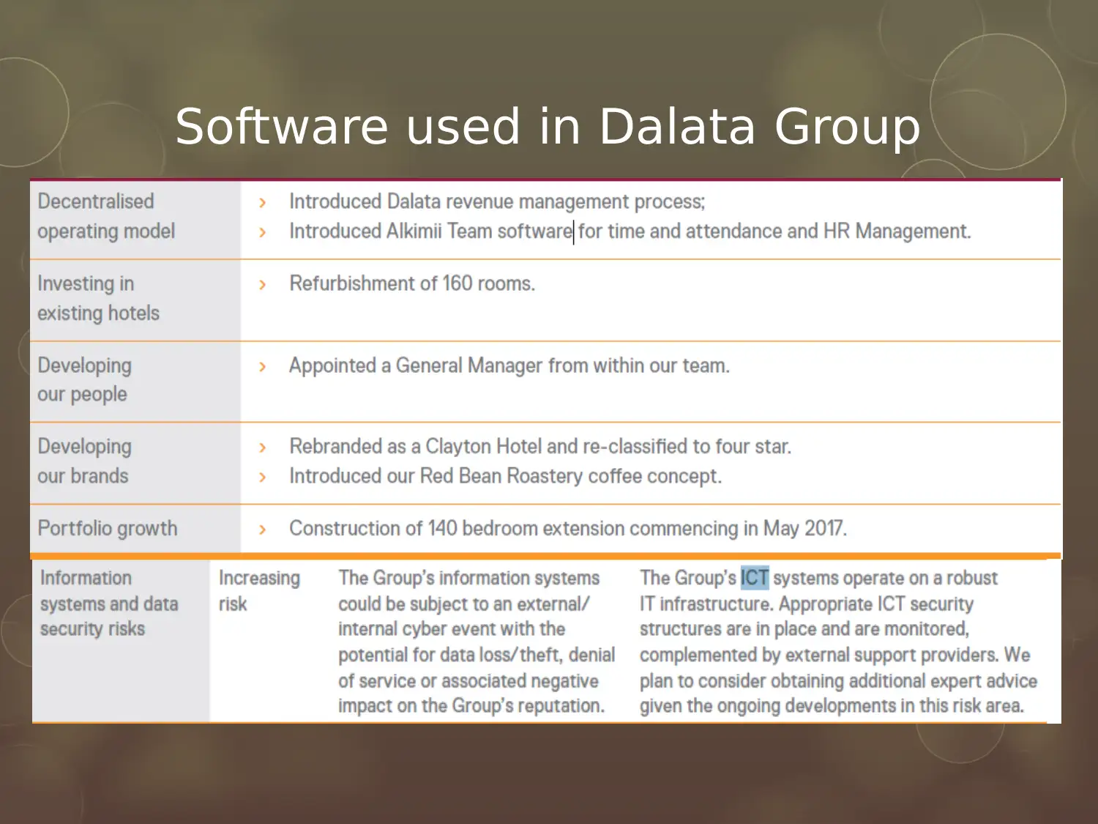This screenshot has width=1098, height=824.
Task: Select the 'Developing our brands' cell
Action: (x=135, y=463)
